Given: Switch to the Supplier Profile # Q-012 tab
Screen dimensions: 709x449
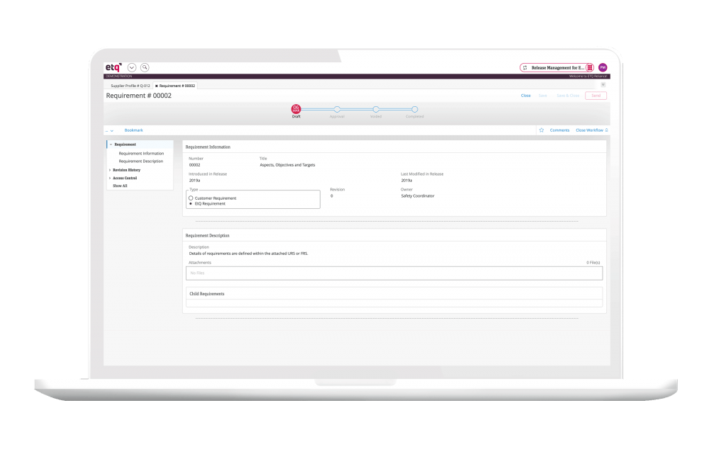Looking at the screenshot, I should 130,86.
